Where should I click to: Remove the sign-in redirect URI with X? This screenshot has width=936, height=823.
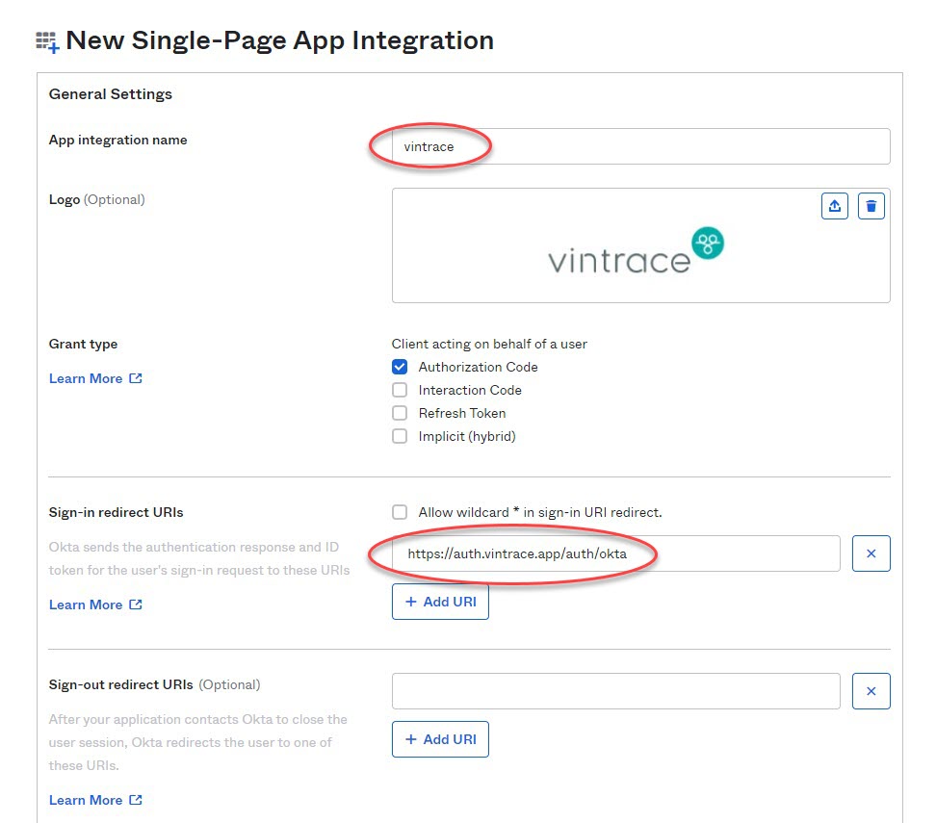pyautogui.click(x=871, y=553)
